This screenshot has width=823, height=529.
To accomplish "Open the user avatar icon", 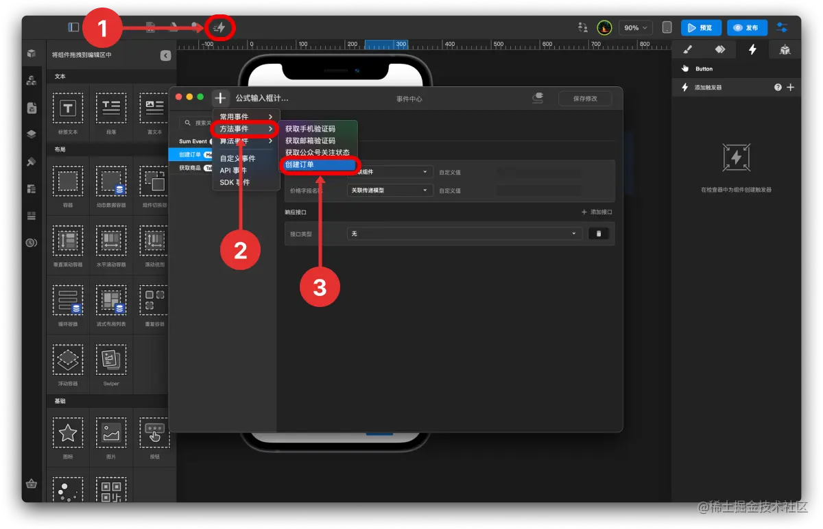I will pyautogui.click(x=604, y=27).
